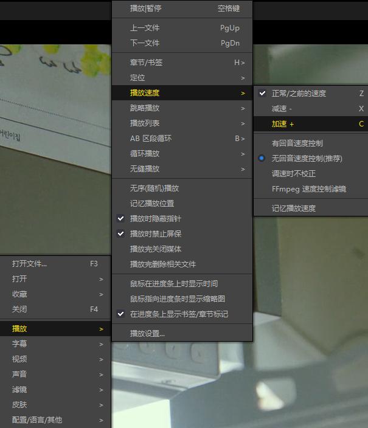This screenshot has width=368, height=428.
Task: Toggle 鼠标指向进度条时显示缩略图 option
Action: tap(182, 299)
